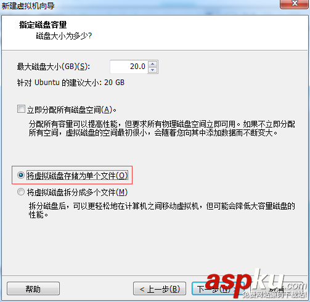Viewport: 310px width, 302px height.
Task: Click the Ubuntu recommended size 20 GB text
Action: [71, 83]
